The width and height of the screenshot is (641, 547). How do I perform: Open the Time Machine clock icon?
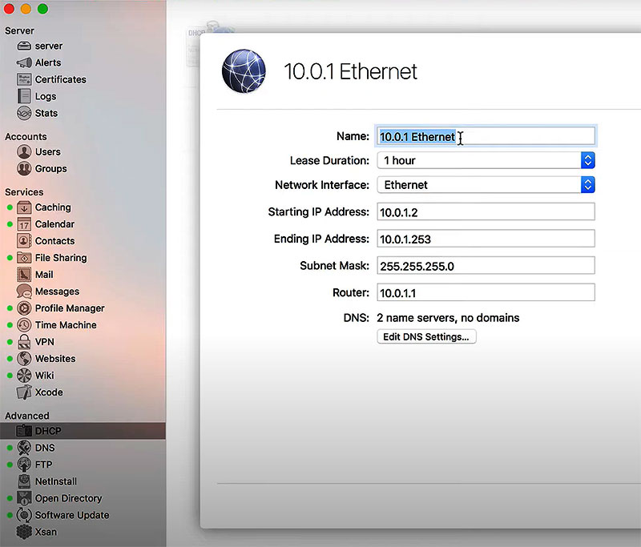[24, 325]
